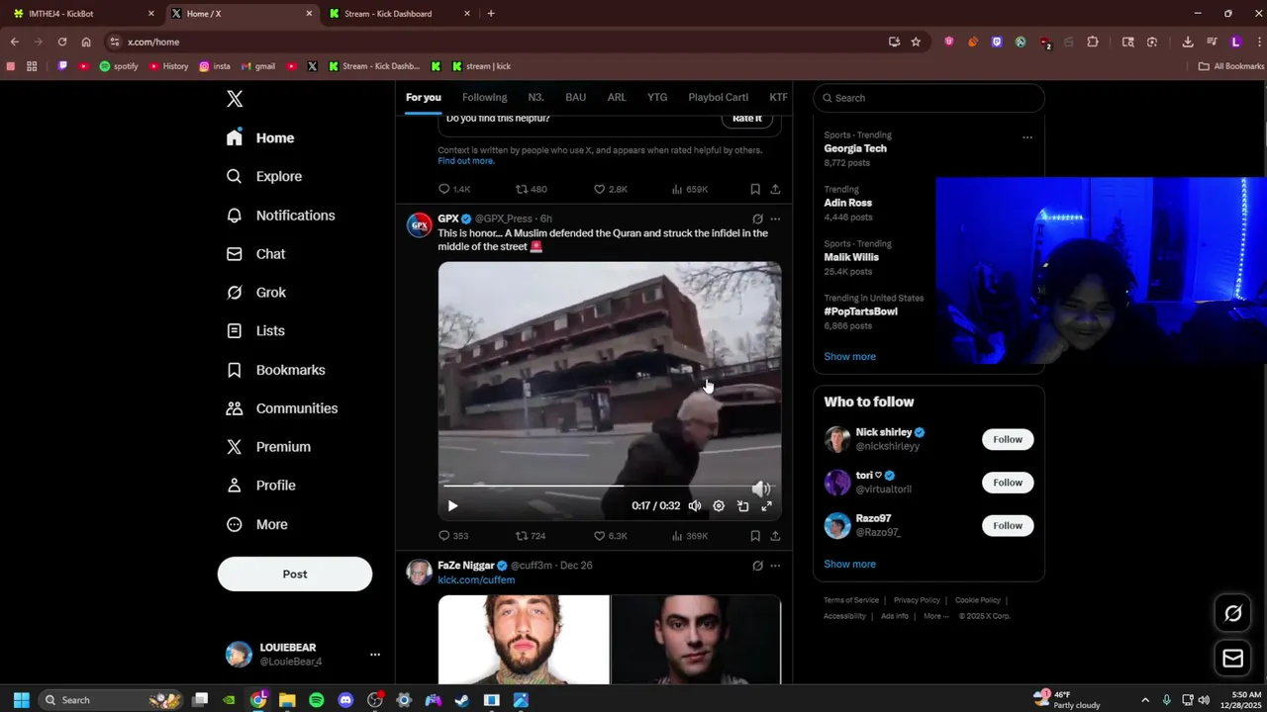1267x712 pixels.
Task: Open video settings gear on the player
Action: [x=719, y=506]
